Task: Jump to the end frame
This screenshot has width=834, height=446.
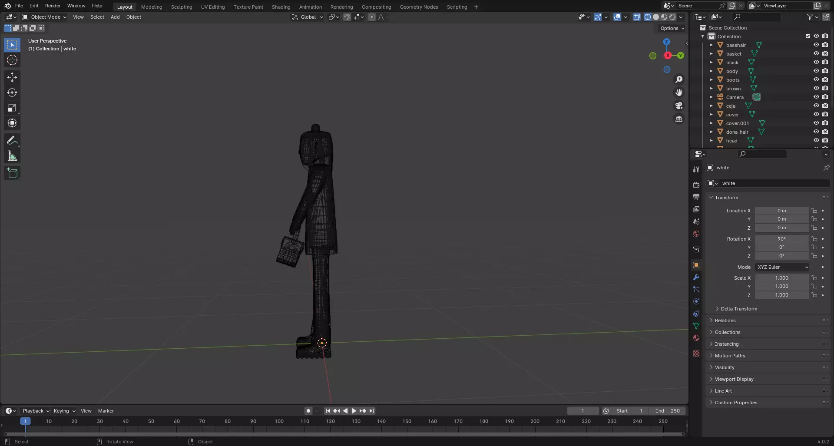Action: point(371,411)
